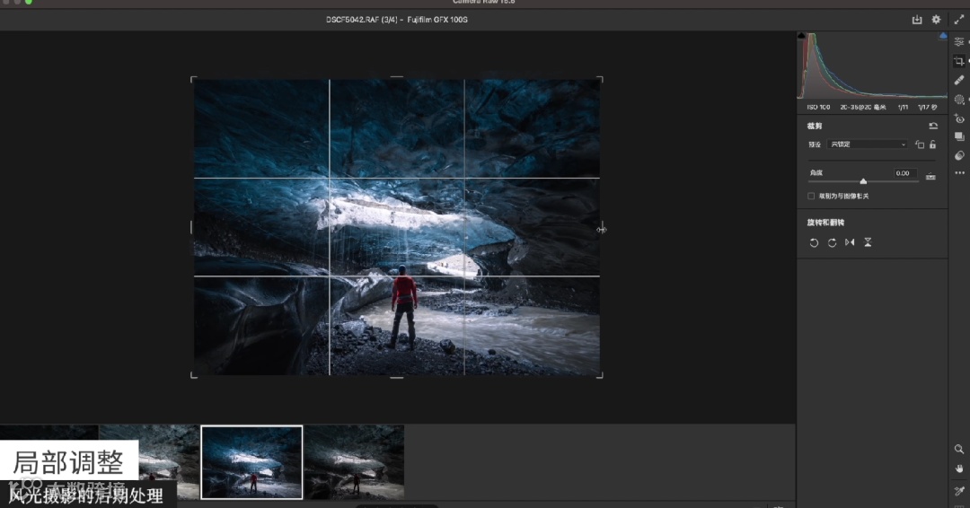Click the crop box left edge handle

coord(192,227)
